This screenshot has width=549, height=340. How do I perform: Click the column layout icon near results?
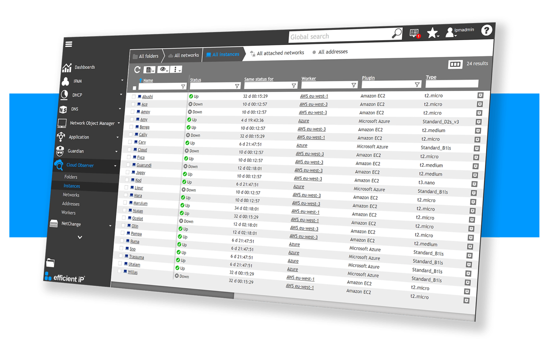pyautogui.click(x=455, y=64)
